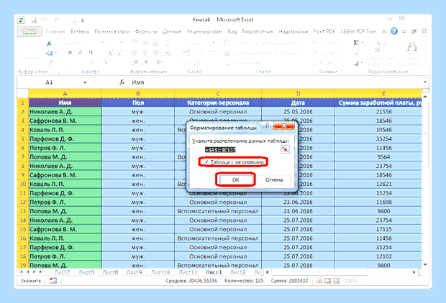Expand the formula bar with chevron
This screenshot has width=446, height=303.
(425, 82)
